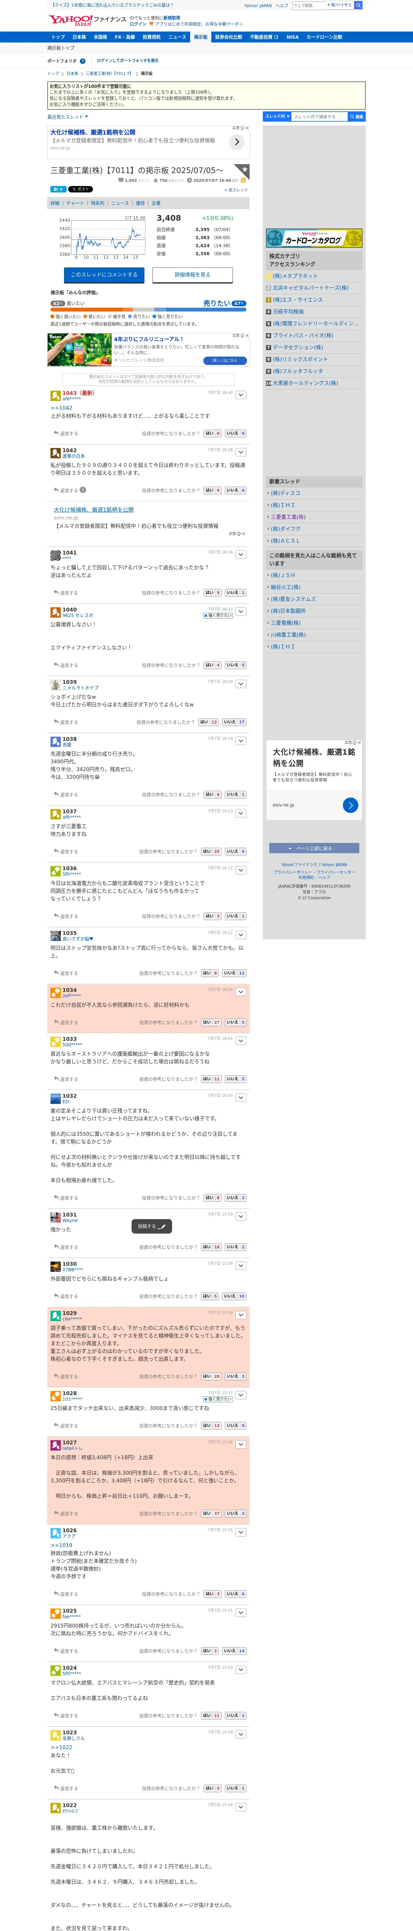Viewport: 413px width, 1931px height.
Task: Click the web search input field
Action: [309, 5]
